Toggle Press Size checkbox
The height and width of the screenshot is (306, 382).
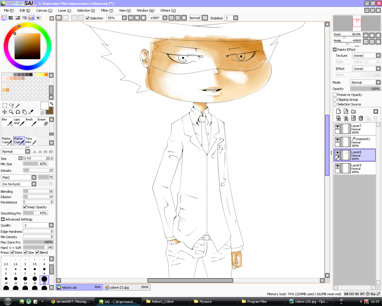(26, 252)
